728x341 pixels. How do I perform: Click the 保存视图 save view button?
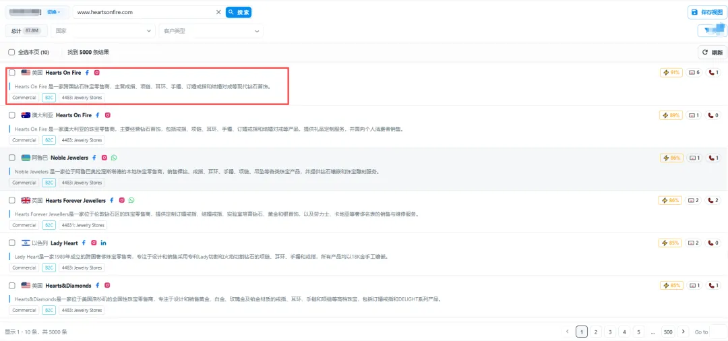[707, 13]
